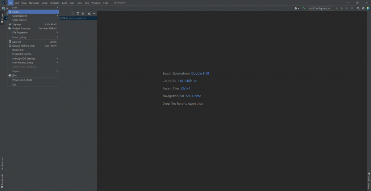Screen dimensions: 371x191
Task: Expand the Local History submenu
Action: [33, 37]
